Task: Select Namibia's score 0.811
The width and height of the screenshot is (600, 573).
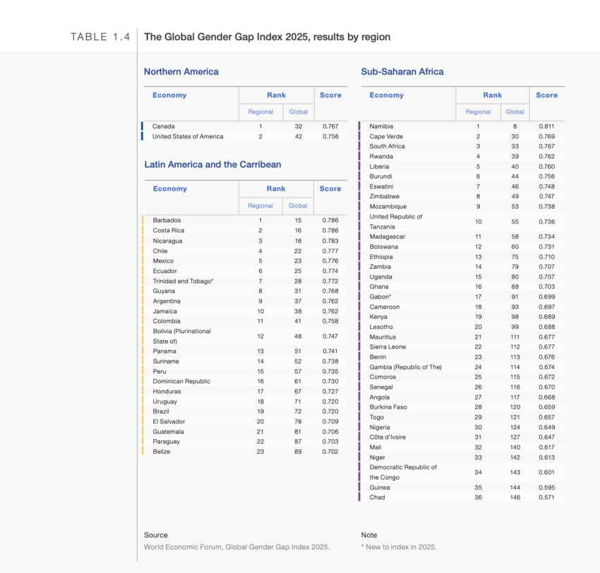Action: coord(546,126)
